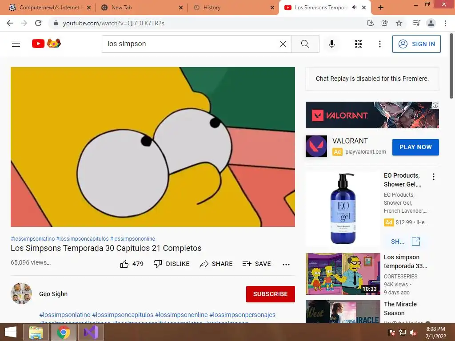Open Visual Studio from taskbar
This screenshot has width=455, height=341.
(91, 332)
